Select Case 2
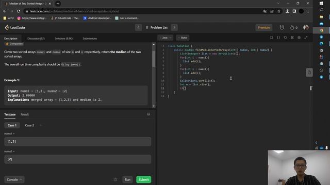 29,125
